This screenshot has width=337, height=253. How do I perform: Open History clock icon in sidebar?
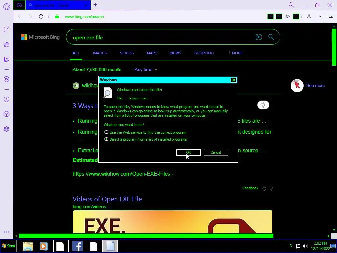pyautogui.click(x=7, y=99)
